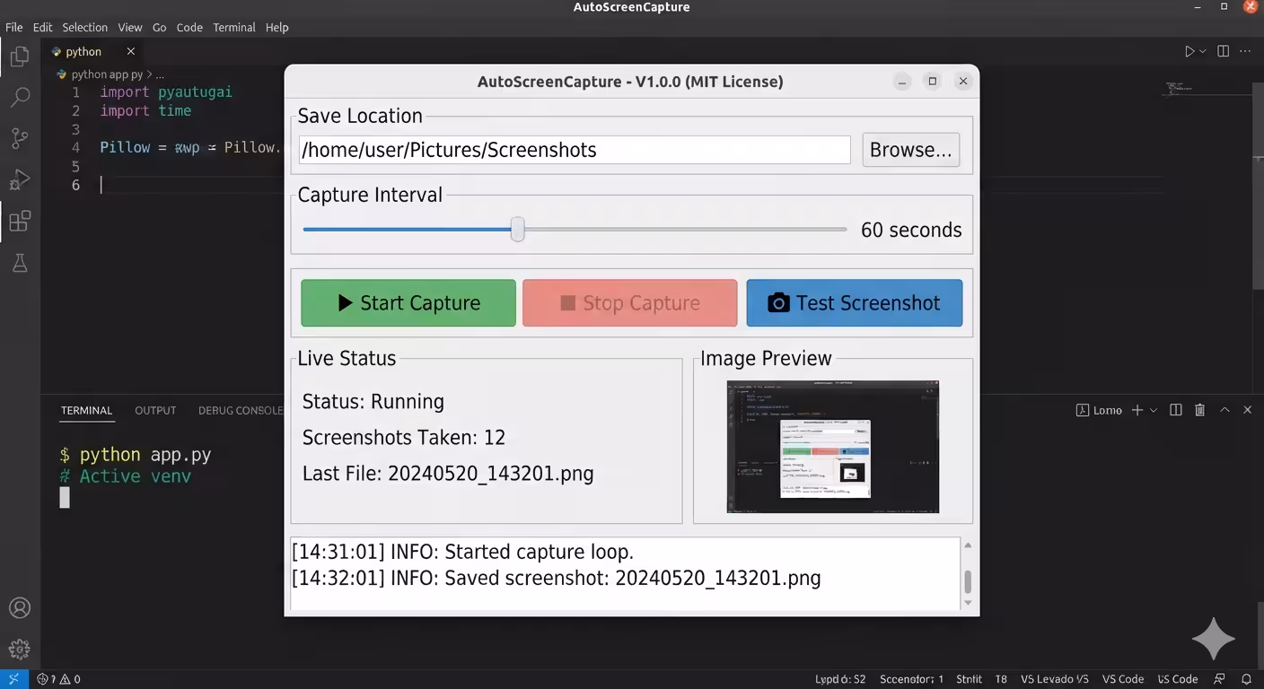The width and height of the screenshot is (1264, 689).
Task: Open the run options dropdown arrow
Action: tap(1203, 51)
